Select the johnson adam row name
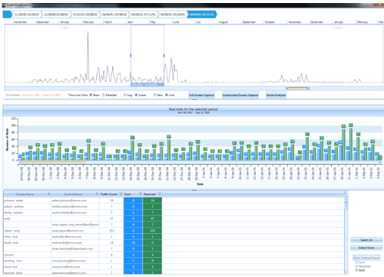The height and width of the screenshot is (277, 384). [x=14, y=200]
